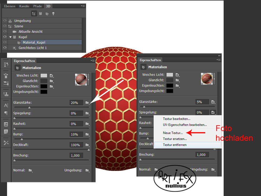
Task: Click the Glanzstärke 5% texture icon
Action: pos(213,102)
